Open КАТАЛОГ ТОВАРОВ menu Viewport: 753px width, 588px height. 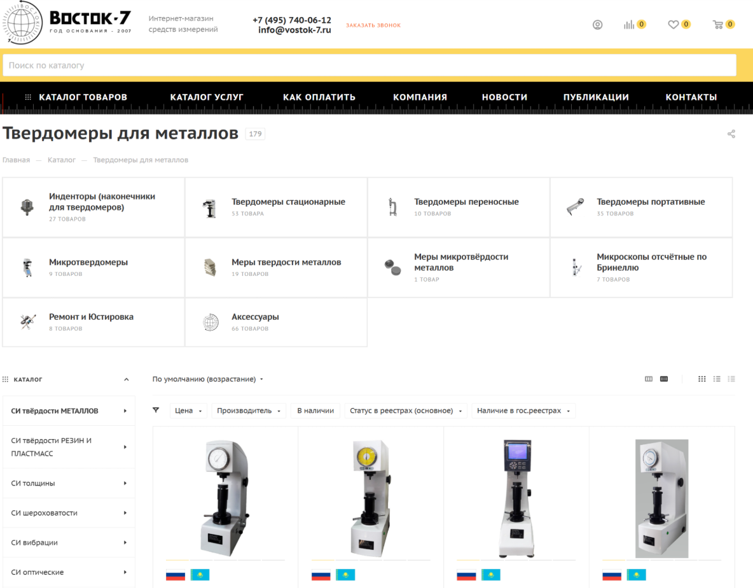(83, 97)
